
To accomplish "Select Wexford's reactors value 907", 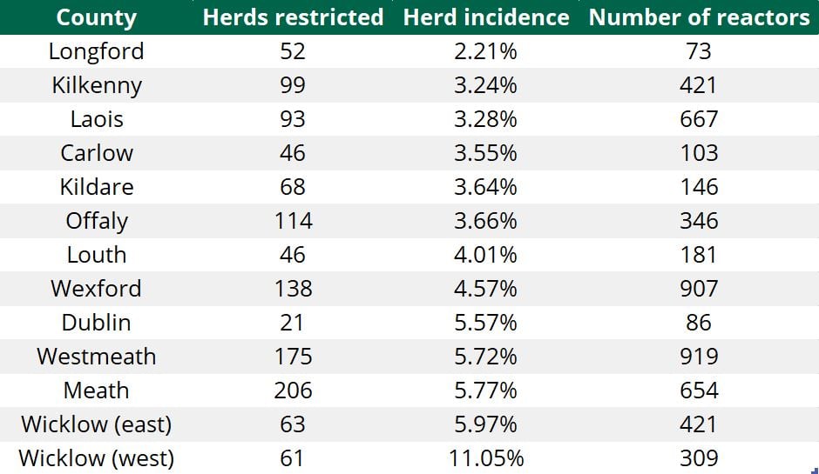I will click(699, 289).
